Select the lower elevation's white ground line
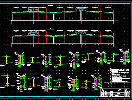The height and width of the screenshot is (100, 132). coord(63,44)
